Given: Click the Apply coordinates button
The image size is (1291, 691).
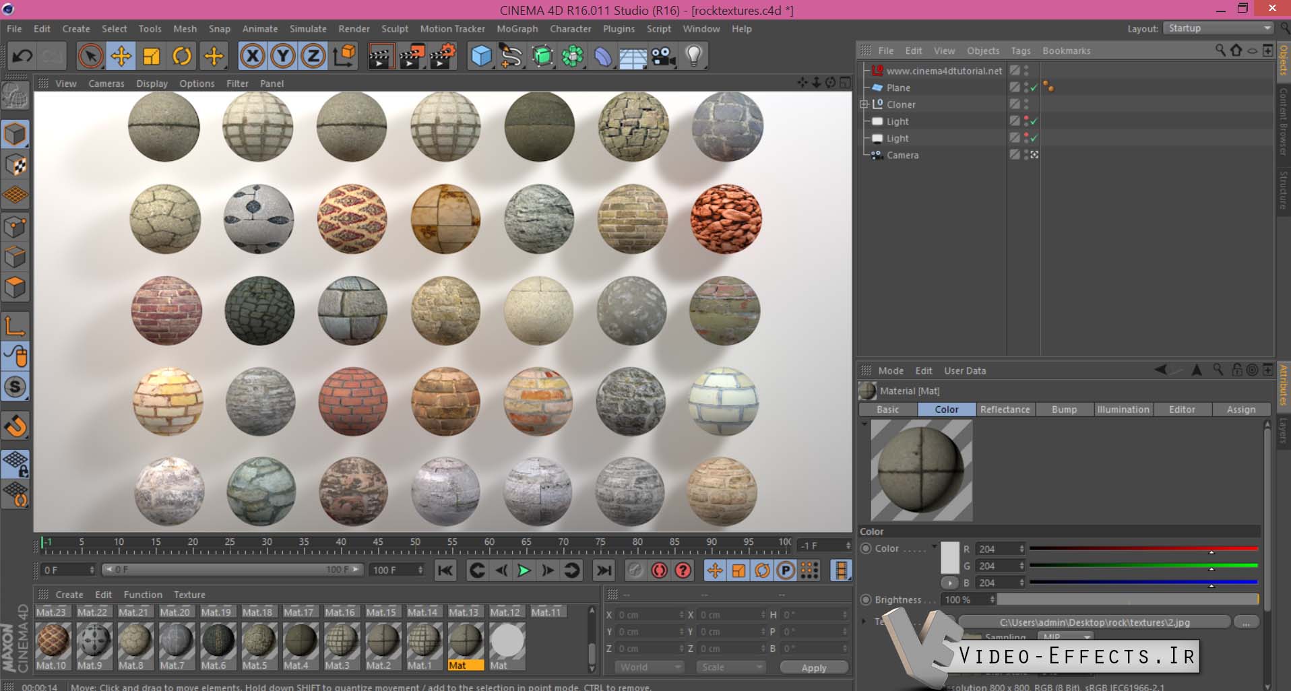Looking at the screenshot, I should tap(814, 667).
